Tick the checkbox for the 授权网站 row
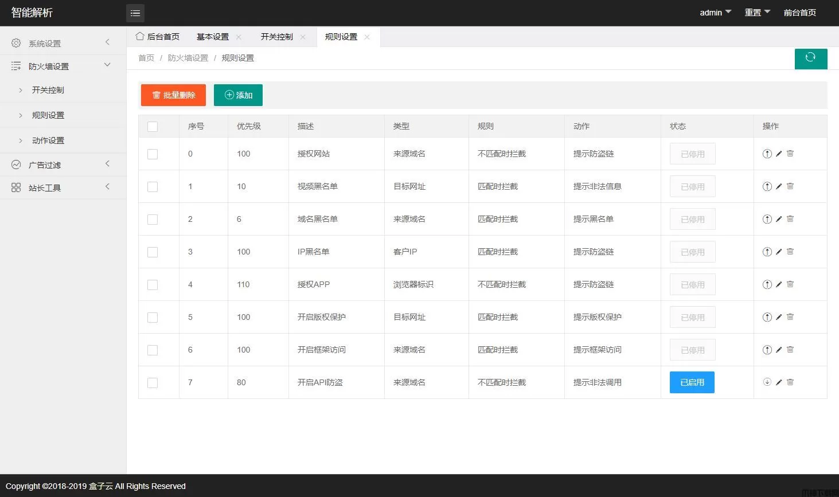This screenshot has height=497, width=839. (153, 154)
